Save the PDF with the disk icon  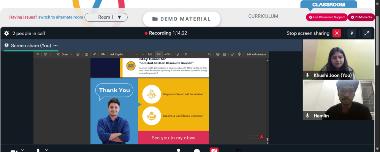pos(225,54)
